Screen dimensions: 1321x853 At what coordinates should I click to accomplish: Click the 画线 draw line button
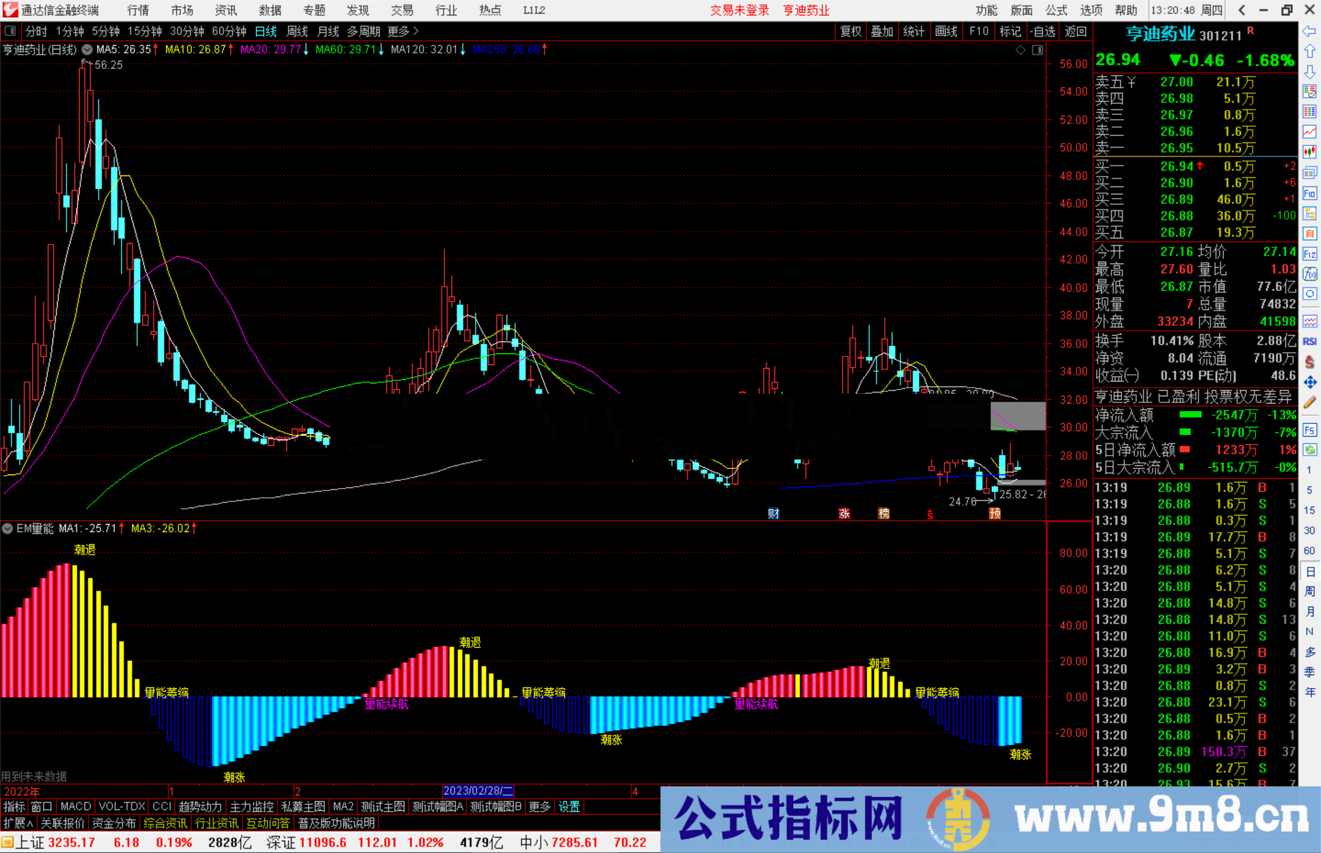coord(946,31)
